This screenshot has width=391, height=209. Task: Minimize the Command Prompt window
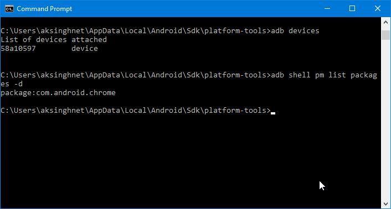327,8
